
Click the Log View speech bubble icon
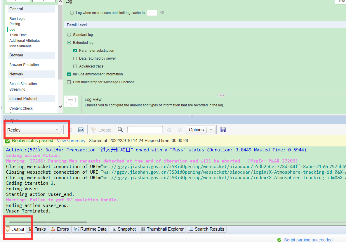[71, 101]
